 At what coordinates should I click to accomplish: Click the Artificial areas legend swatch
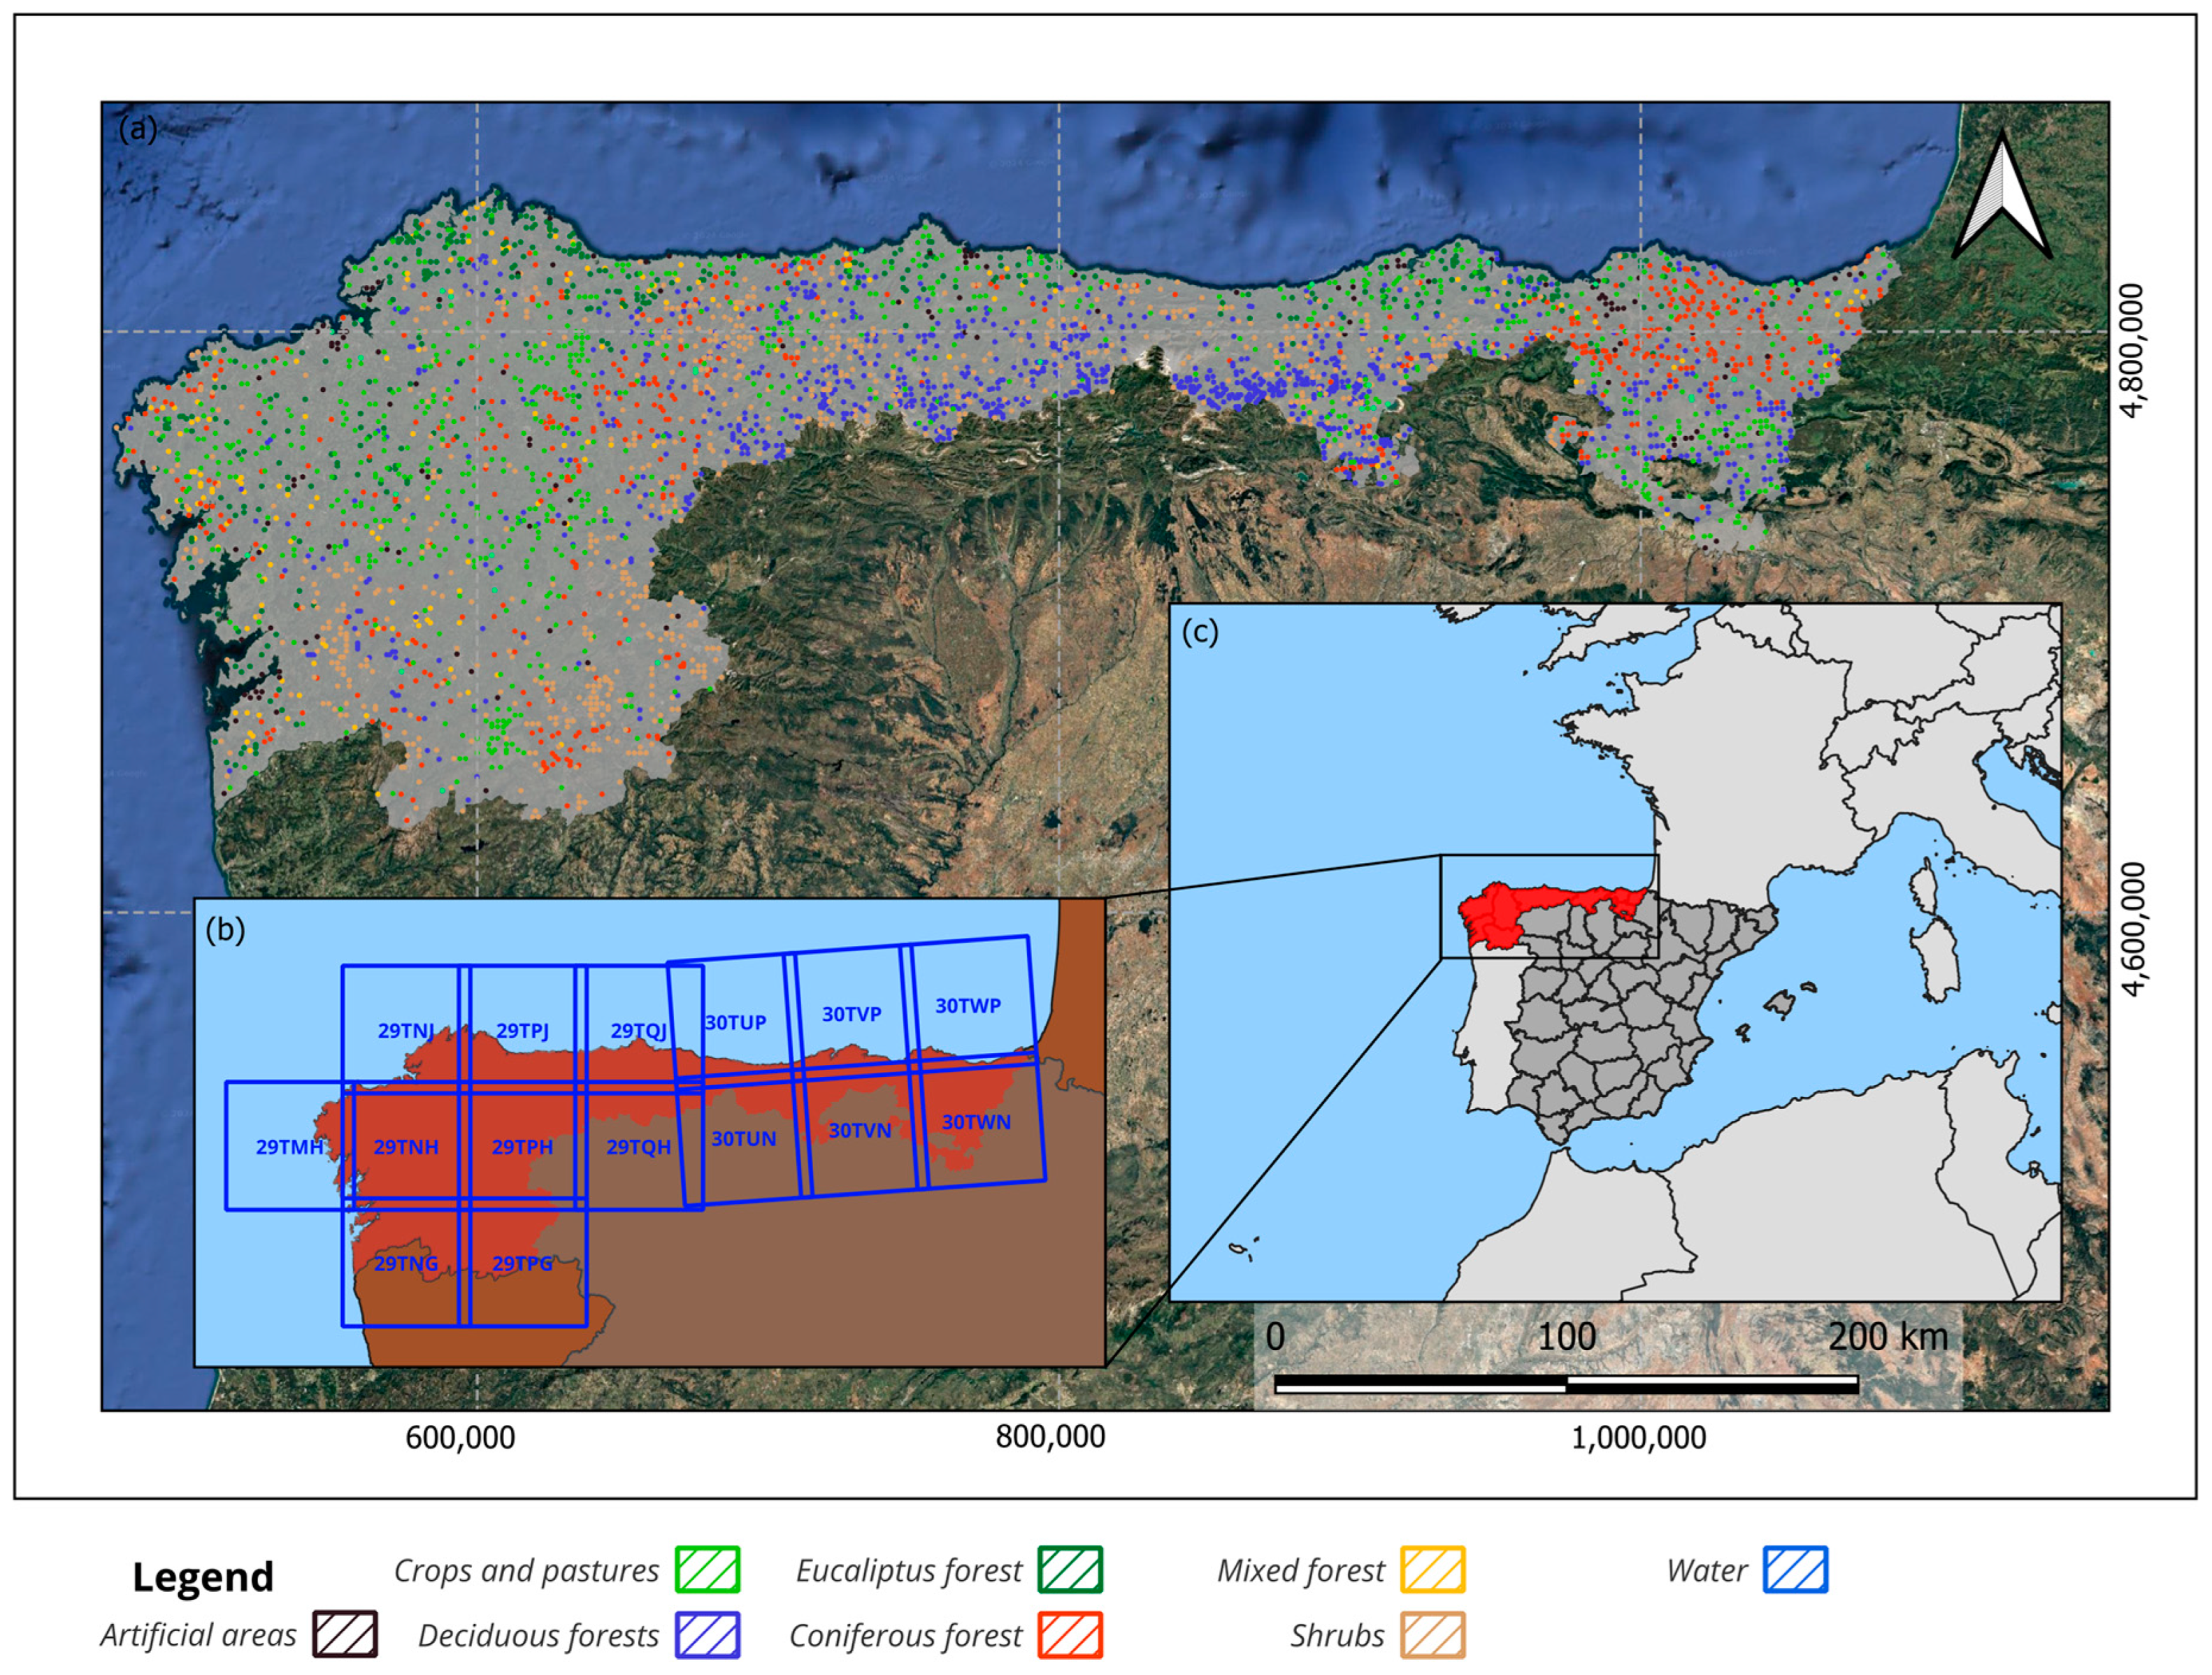click(x=345, y=1635)
